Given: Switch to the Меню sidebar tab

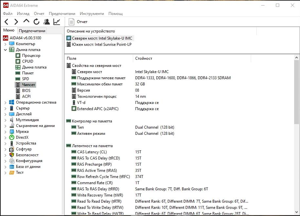Looking at the screenshot, I should [9, 30].
